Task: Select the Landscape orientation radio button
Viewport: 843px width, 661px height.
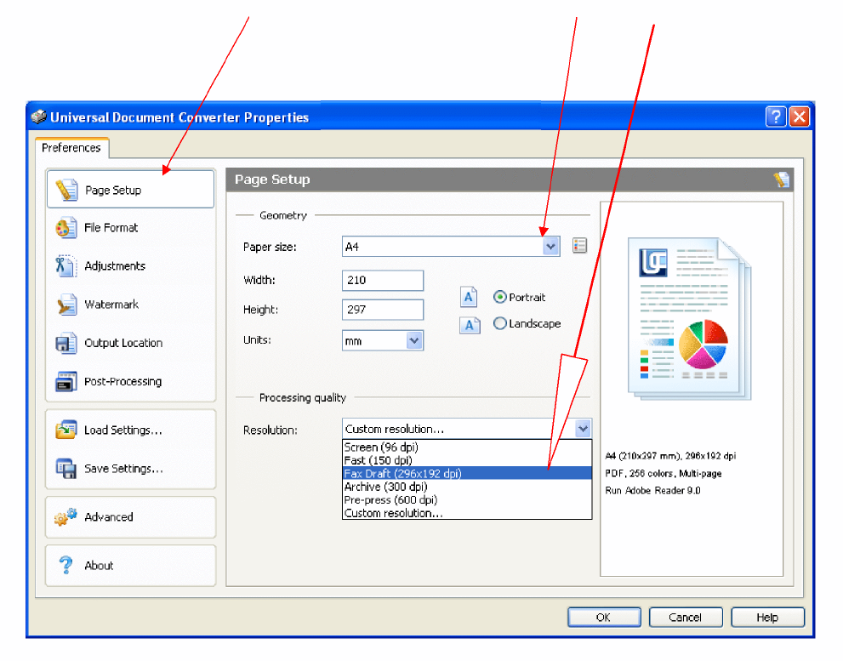Action: click(x=500, y=323)
